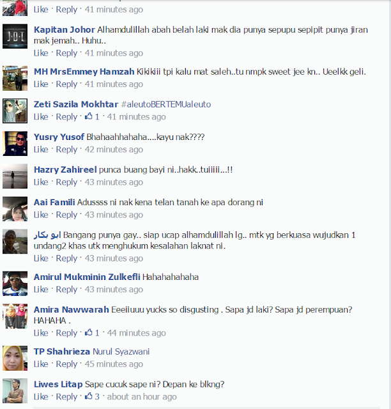Click the thumbs-up icon on Zeti Sazila Mokhtar's comment
This screenshot has width=391, height=409.
point(89,116)
